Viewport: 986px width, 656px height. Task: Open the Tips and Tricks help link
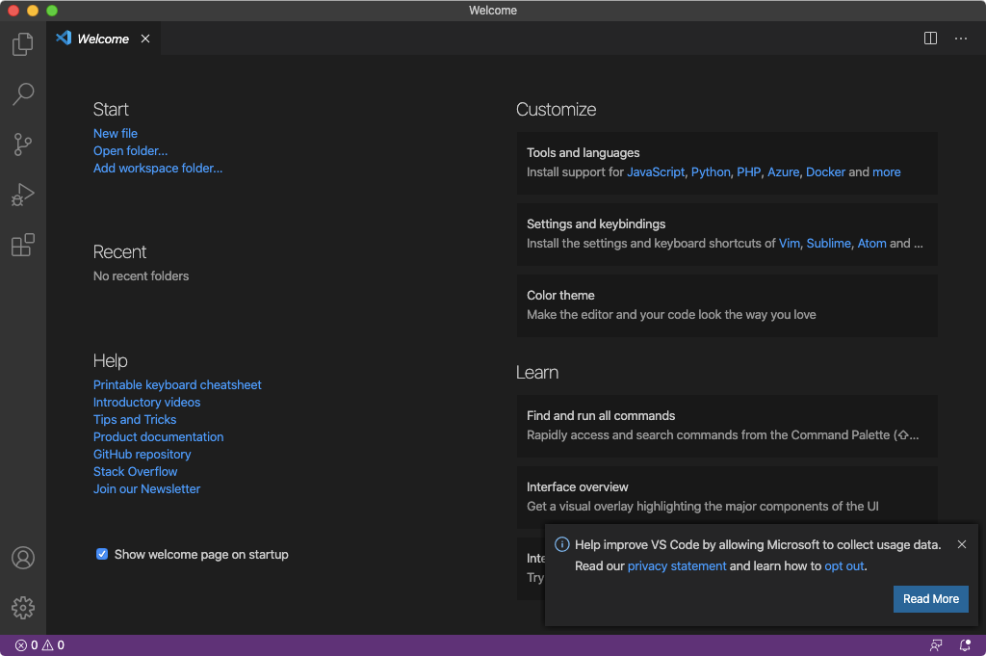[x=135, y=419]
